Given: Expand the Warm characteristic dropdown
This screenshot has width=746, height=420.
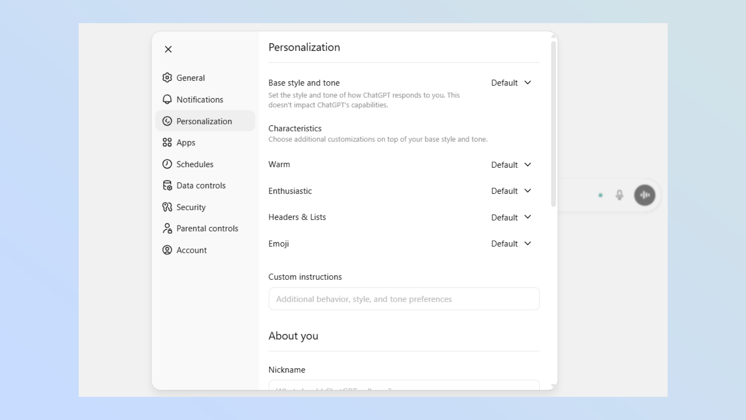Looking at the screenshot, I should point(511,165).
